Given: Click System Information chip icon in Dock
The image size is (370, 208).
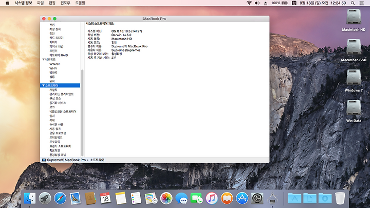Looking at the screenshot, I should click(x=272, y=198).
